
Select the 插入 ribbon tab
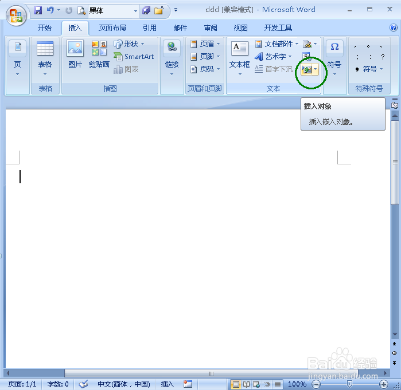[x=75, y=27]
